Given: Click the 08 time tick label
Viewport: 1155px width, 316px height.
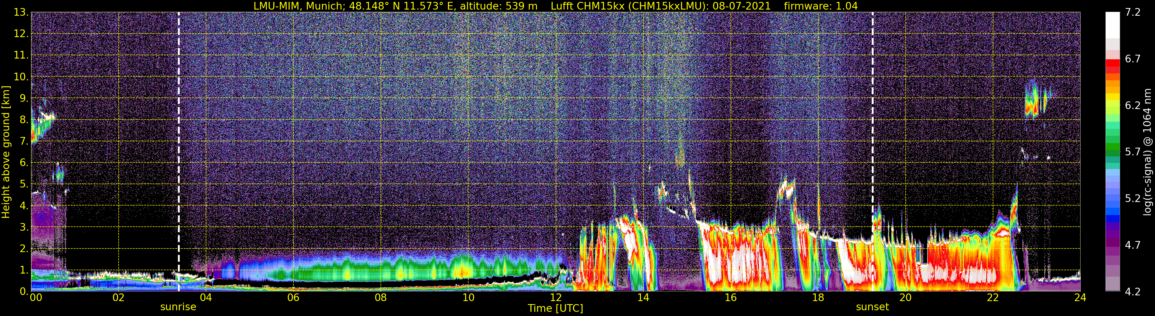Looking at the screenshot, I should [380, 298].
